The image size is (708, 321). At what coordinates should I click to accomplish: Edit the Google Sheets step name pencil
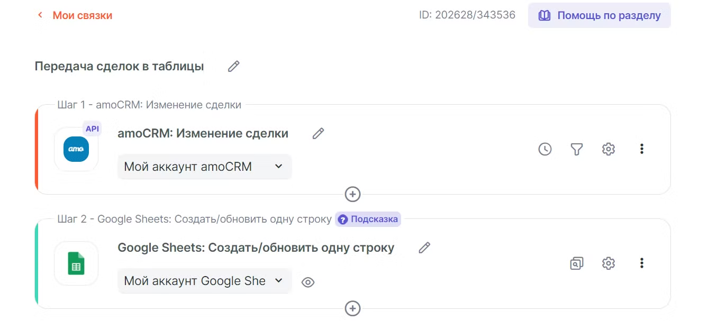424,247
